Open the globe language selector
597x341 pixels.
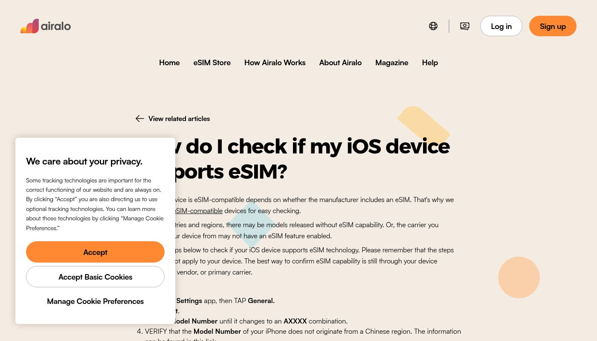tap(433, 26)
